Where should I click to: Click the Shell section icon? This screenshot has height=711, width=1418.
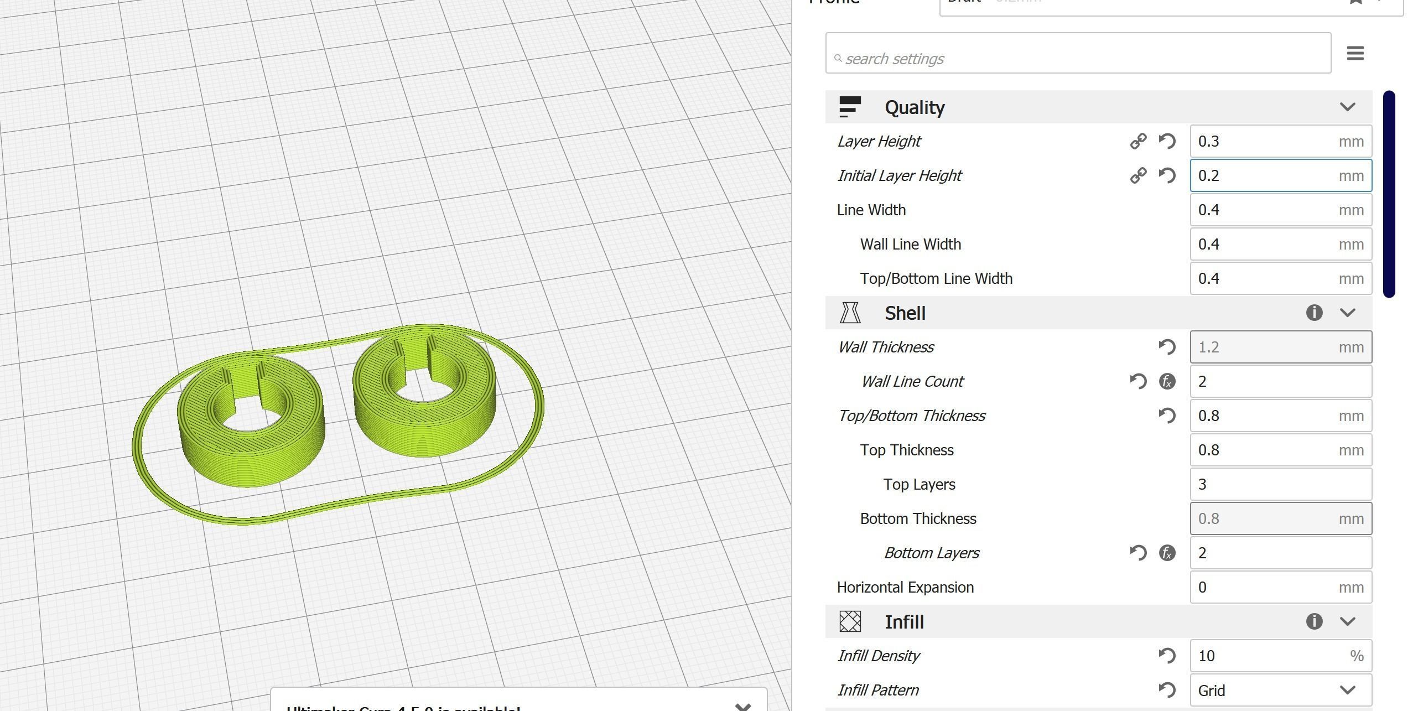(850, 313)
